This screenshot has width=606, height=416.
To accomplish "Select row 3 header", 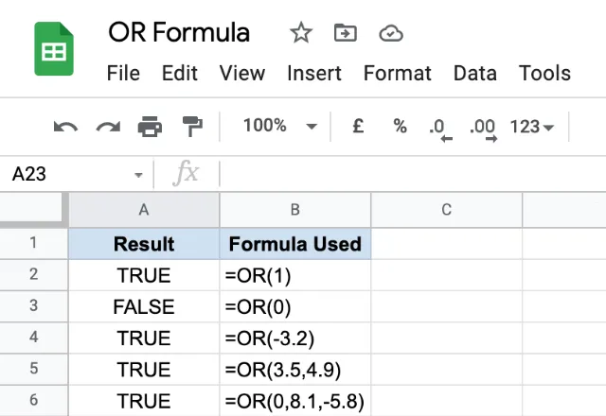I will click(x=34, y=306).
